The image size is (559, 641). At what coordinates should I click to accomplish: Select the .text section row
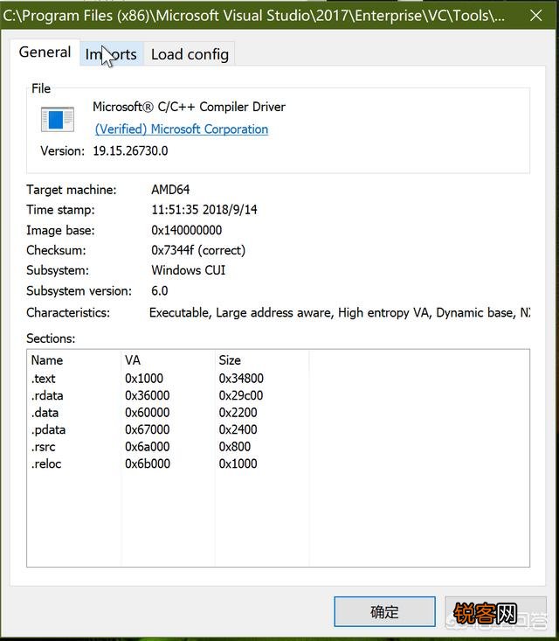pos(278,378)
